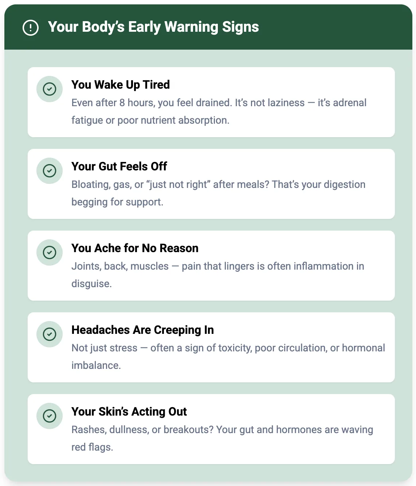The image size is (416, 486).
Task: Click the check icon beside Your Gut Feels Off
Action: [50, 171]
